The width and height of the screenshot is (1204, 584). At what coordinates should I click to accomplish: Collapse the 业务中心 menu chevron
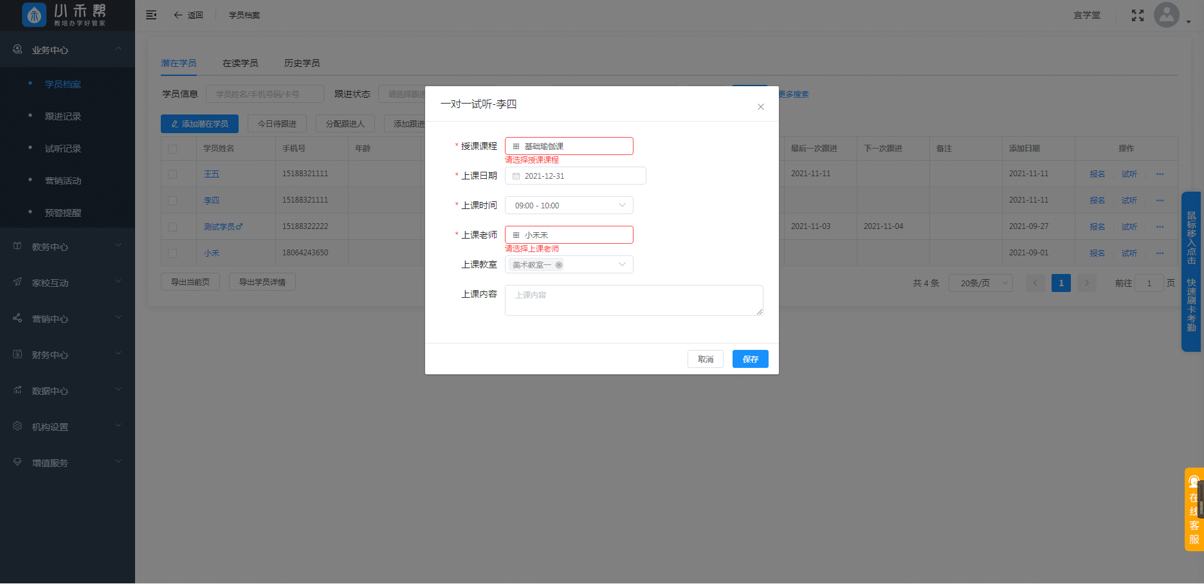(x=118, y=49)
